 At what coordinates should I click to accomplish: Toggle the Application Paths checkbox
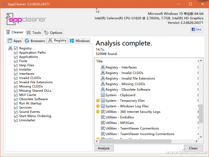click(x=16, y=53)
